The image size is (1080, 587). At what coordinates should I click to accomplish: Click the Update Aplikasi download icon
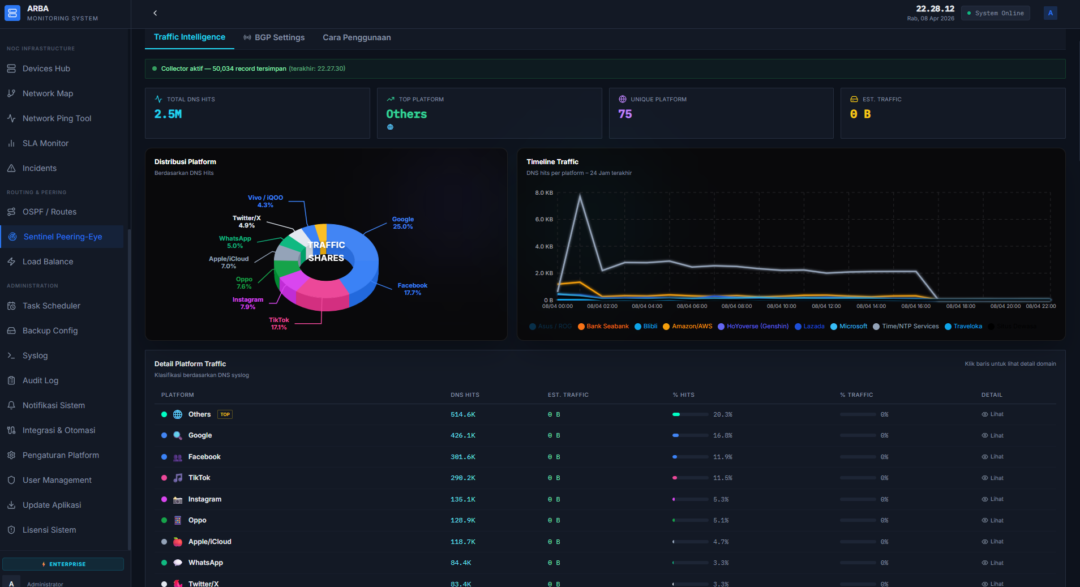click(x=11, y=505)
